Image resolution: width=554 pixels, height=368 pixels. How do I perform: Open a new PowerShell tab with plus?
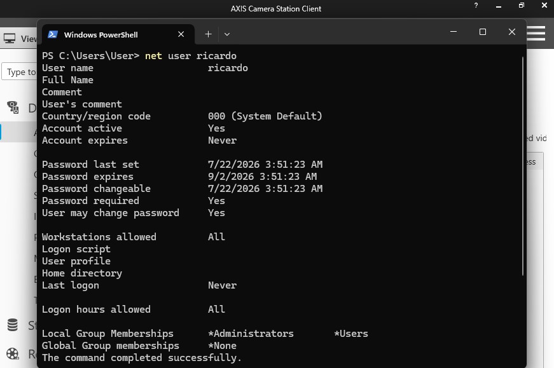[x=208, y=34]
